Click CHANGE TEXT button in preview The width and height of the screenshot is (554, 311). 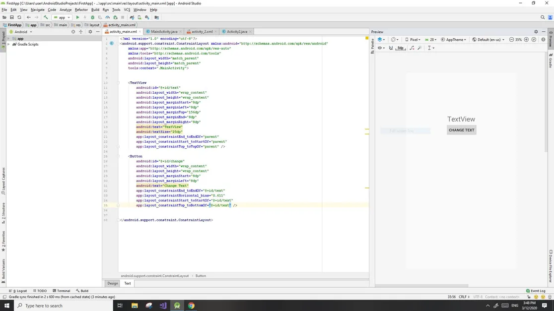click(x=462, y=130)
